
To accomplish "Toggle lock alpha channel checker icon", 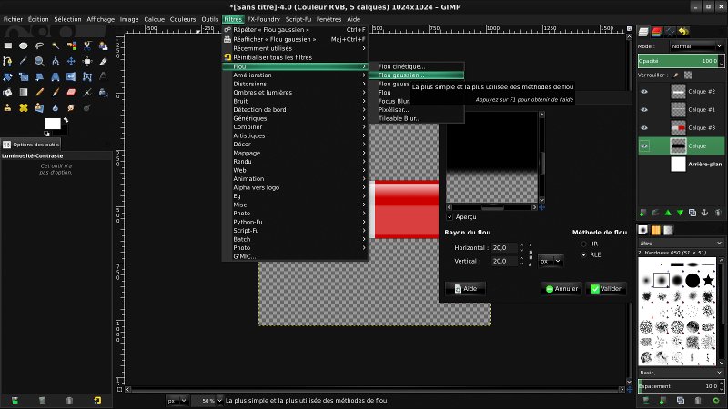I will coord(688,75).
